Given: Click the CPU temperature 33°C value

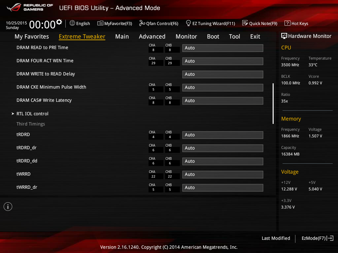Looking at the screenshot, I should click(x=313, y=65).
